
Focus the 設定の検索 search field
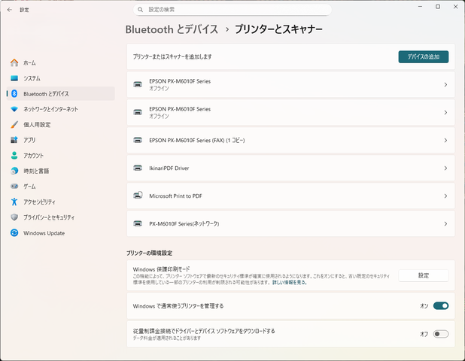tap(232, 10)
